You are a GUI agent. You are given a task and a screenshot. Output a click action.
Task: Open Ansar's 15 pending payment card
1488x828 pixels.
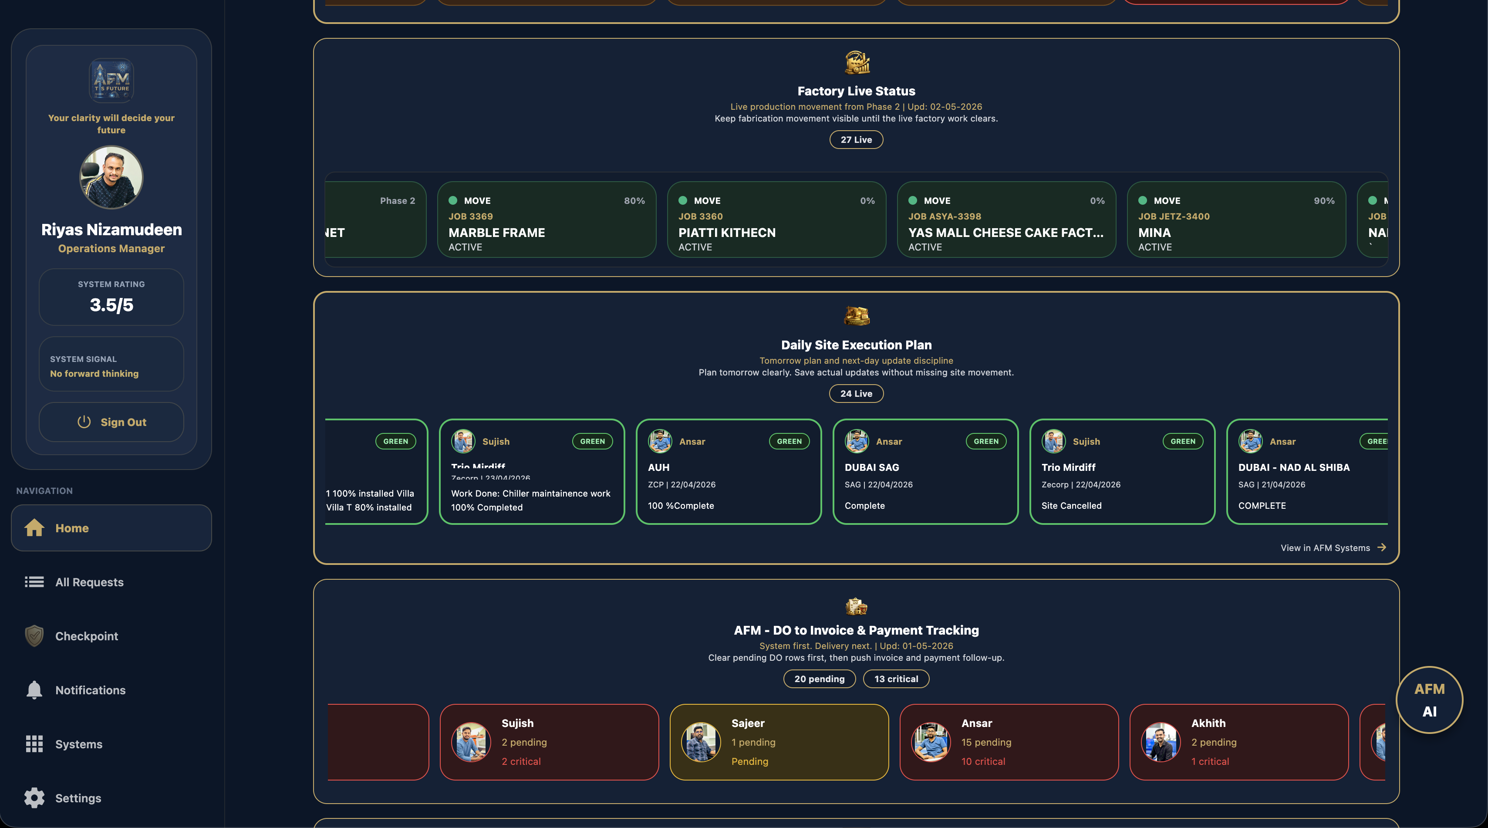1009,742
